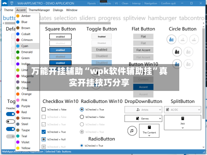Open Interop from title bar
Image resolution: width=207 pixels, height=155 pixels.
[x=136, y=3]
